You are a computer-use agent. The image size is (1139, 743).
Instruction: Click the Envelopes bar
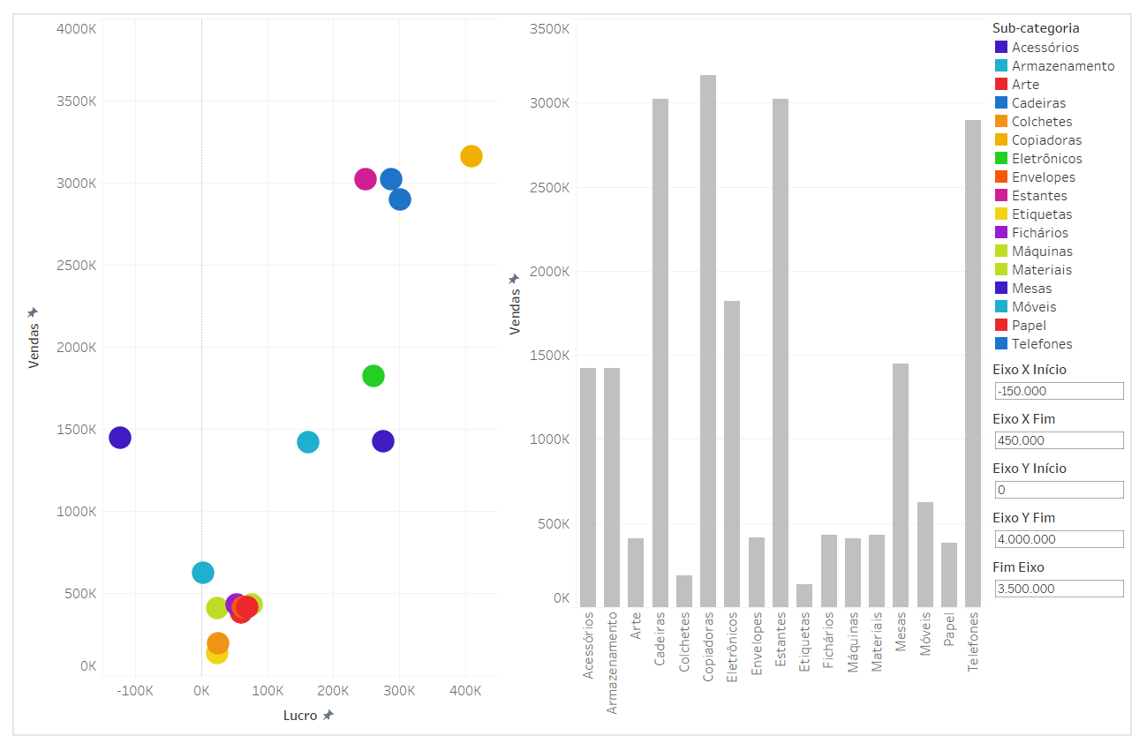[757, 572]
